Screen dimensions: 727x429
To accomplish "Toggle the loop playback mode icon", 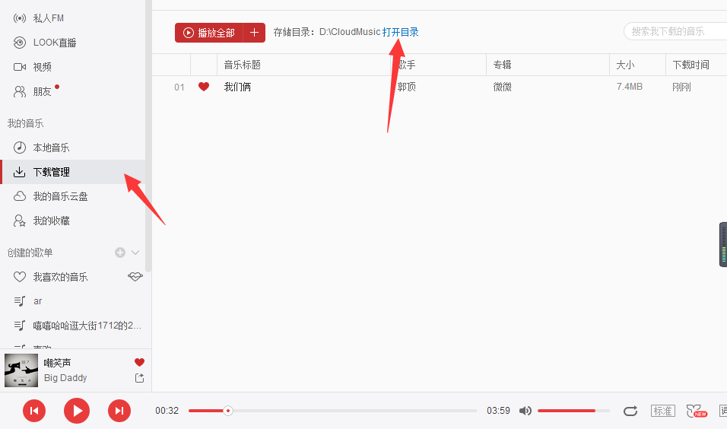I will point(630,411).
